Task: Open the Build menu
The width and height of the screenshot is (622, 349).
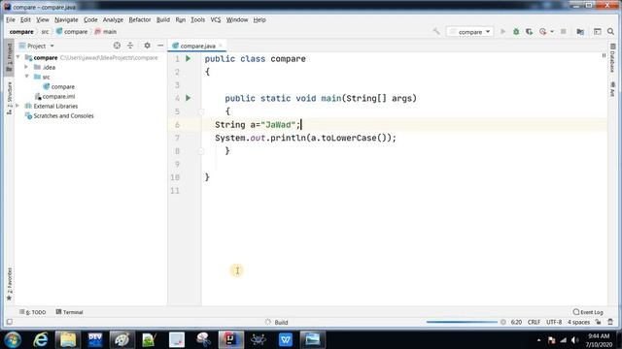Action: pos(163,19)
